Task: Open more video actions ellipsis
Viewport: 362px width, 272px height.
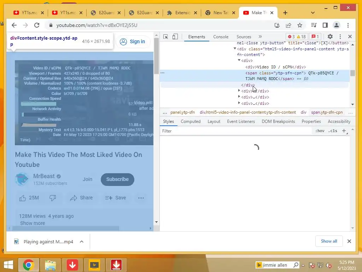Action: tap(141, 198)
